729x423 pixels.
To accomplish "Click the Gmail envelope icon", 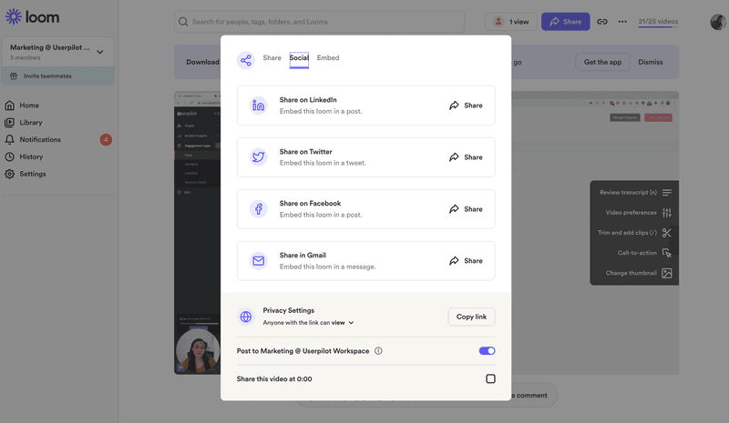I will pyautogui.click(x=259, y=261).
